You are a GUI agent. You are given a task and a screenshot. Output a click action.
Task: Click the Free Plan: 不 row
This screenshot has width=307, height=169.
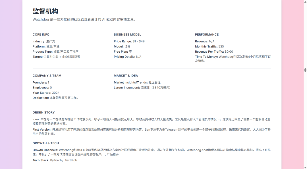pos(123,51)
